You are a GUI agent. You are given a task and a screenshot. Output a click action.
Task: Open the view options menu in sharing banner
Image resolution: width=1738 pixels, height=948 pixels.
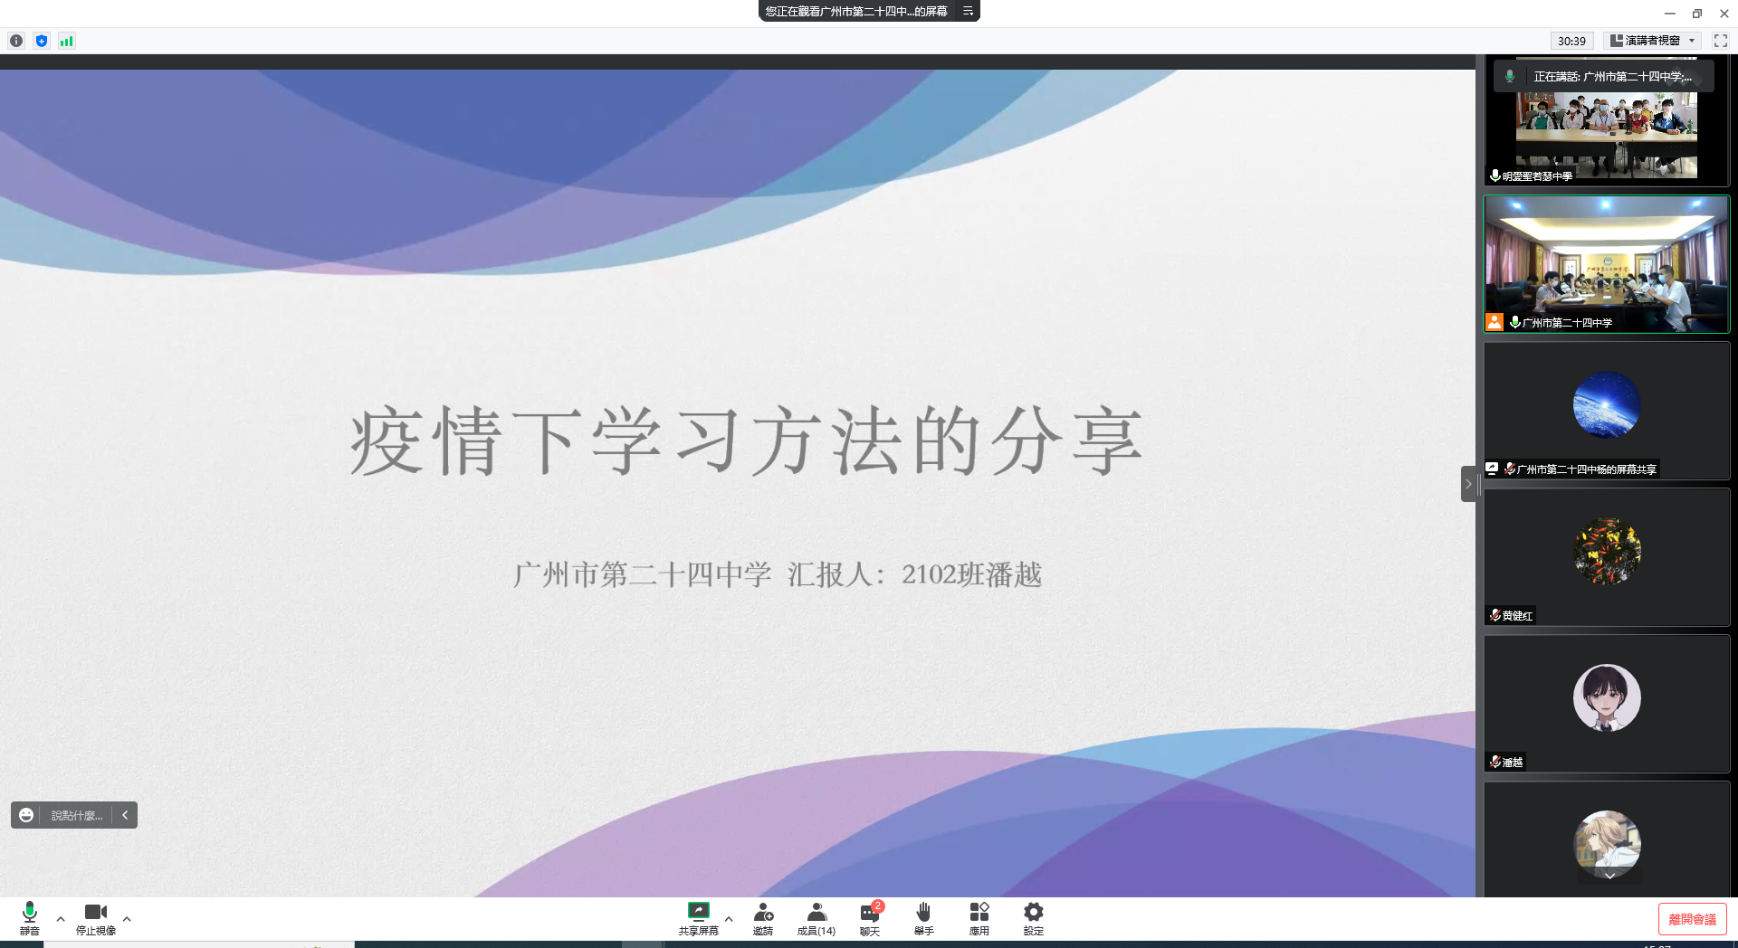[x=968, y=11]
